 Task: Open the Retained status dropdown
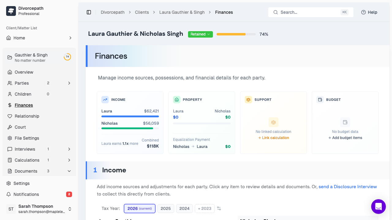click(200, 34)
